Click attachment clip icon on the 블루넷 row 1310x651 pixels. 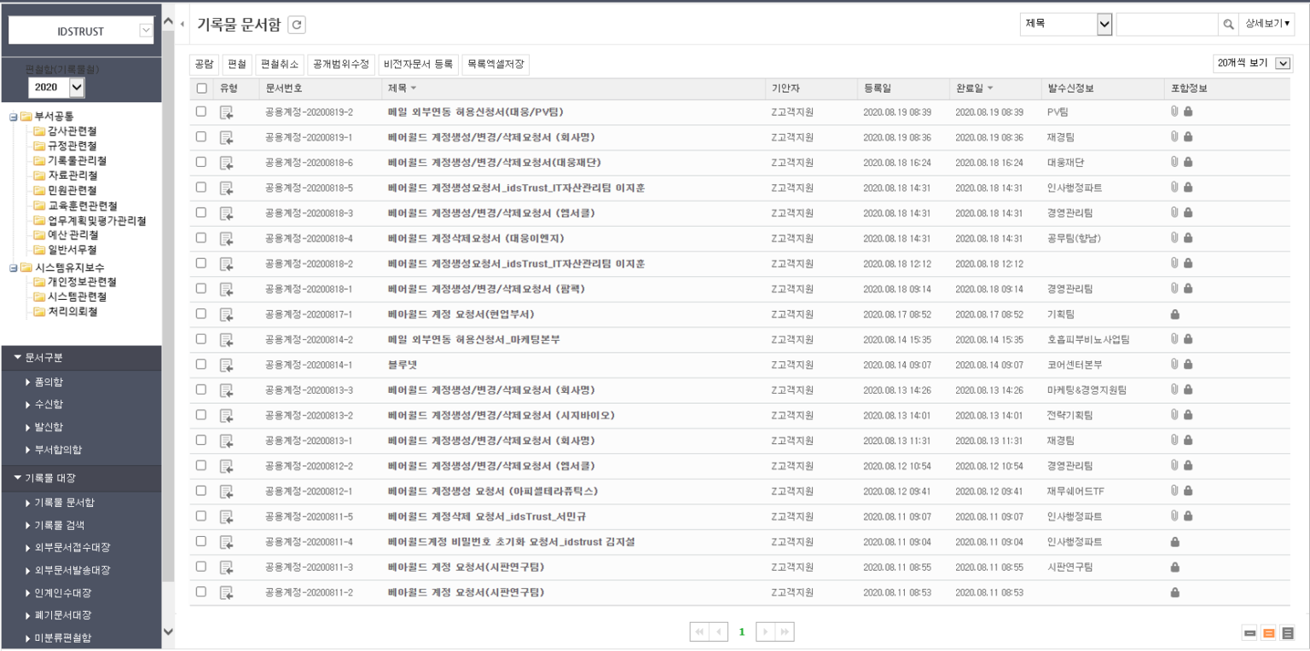pos(1174,365)
